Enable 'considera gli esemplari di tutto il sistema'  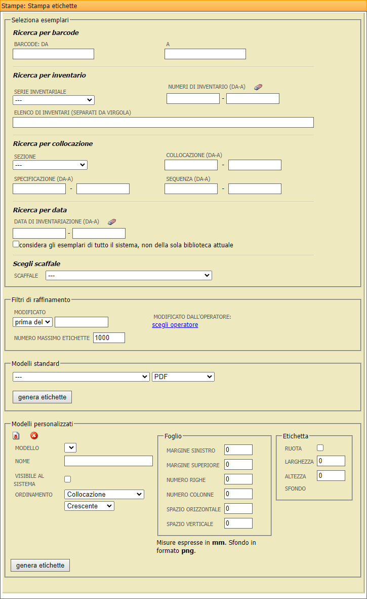pos(16,244)
